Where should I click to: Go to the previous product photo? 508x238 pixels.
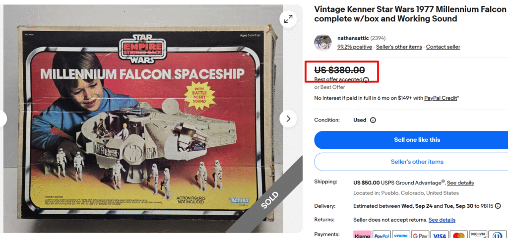coord(2,119)
